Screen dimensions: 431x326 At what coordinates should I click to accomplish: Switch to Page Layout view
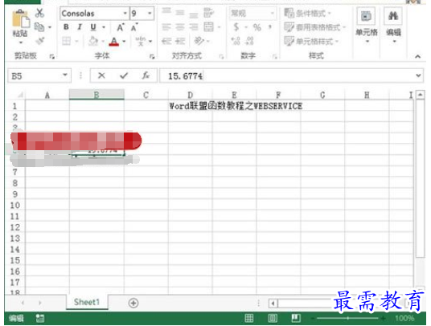click(x=273, y=318)
